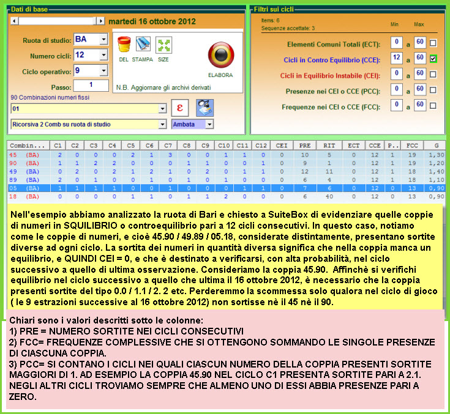This screenshot has width=450, height=414.
Task: Open the Ciclo operativo dropdown
Action: click(x=103, y=70)
